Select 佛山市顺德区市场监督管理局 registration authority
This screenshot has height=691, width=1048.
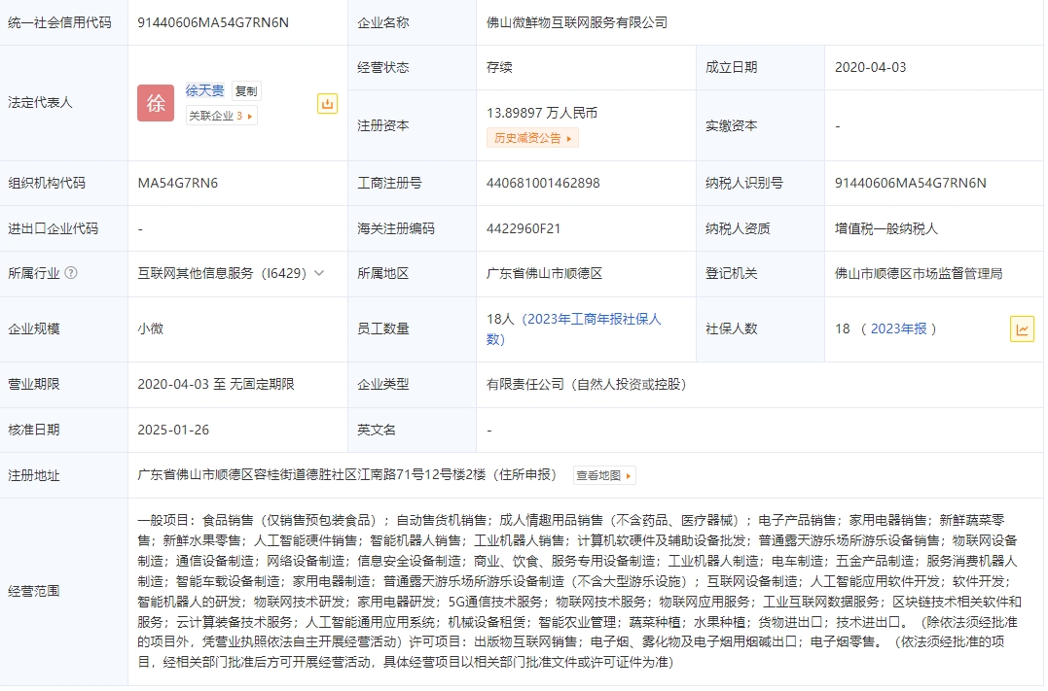click(919, 273)
